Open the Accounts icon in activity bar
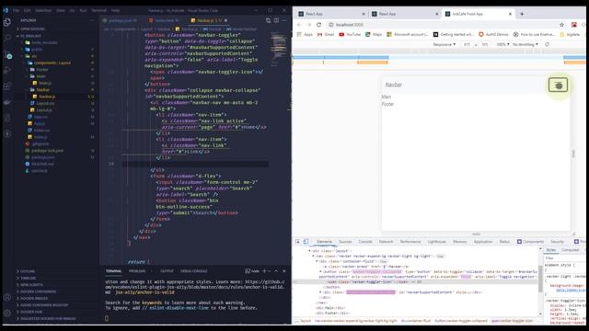The width and height of the screenshot is (589, 331). point(6,297)
